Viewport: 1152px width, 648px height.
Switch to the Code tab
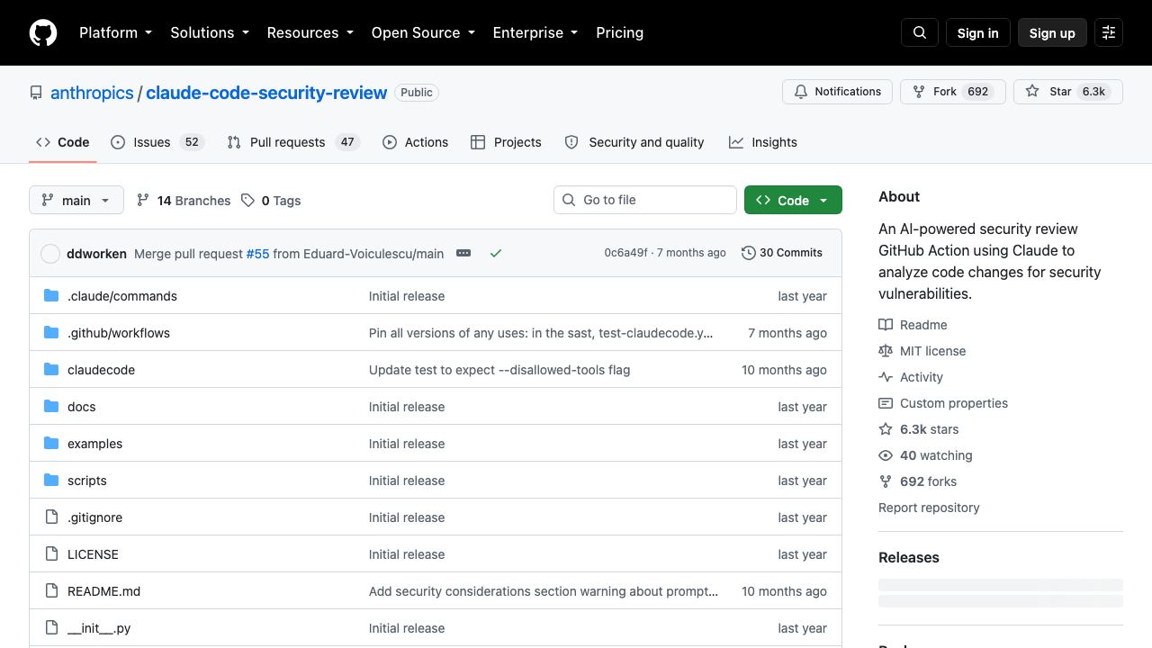(x=63, y=142)
